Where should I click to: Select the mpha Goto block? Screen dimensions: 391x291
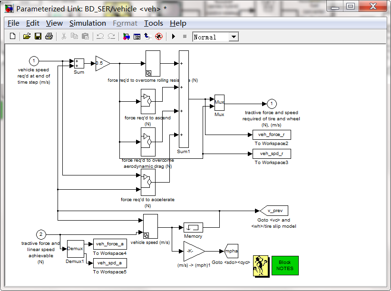pyautogui.click(x=231, y=251)
